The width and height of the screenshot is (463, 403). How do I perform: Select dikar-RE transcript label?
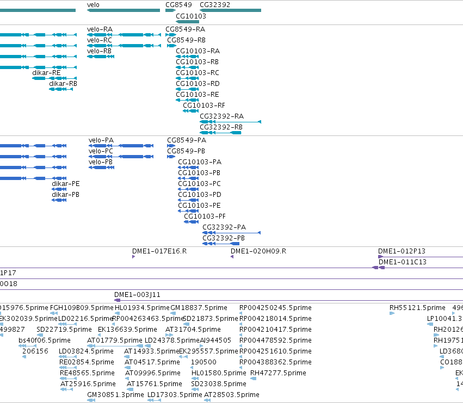pos(46,73)
